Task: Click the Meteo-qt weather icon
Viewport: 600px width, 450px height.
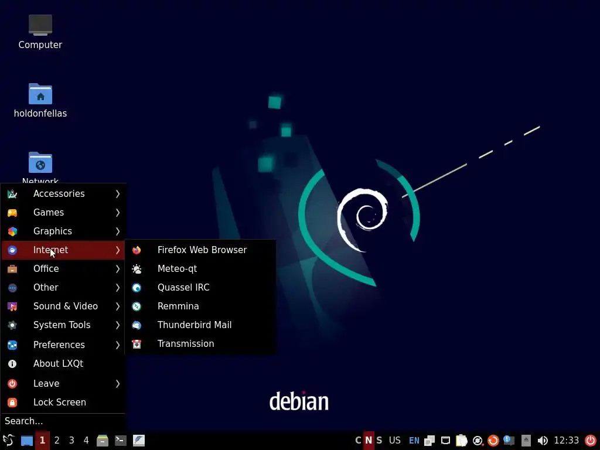Action: (x=137, y=268)
